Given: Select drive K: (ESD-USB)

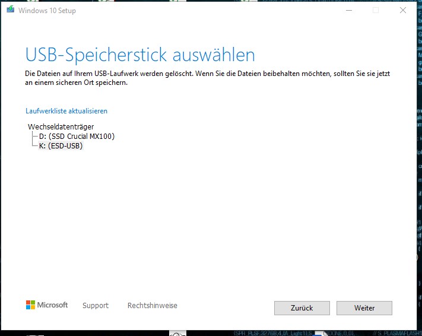Looking at the screenshot, I should tap(61, 146).
